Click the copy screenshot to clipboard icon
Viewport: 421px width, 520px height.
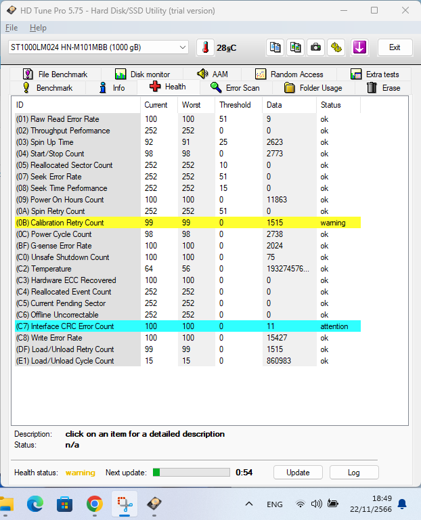click(x=295, y=47)
